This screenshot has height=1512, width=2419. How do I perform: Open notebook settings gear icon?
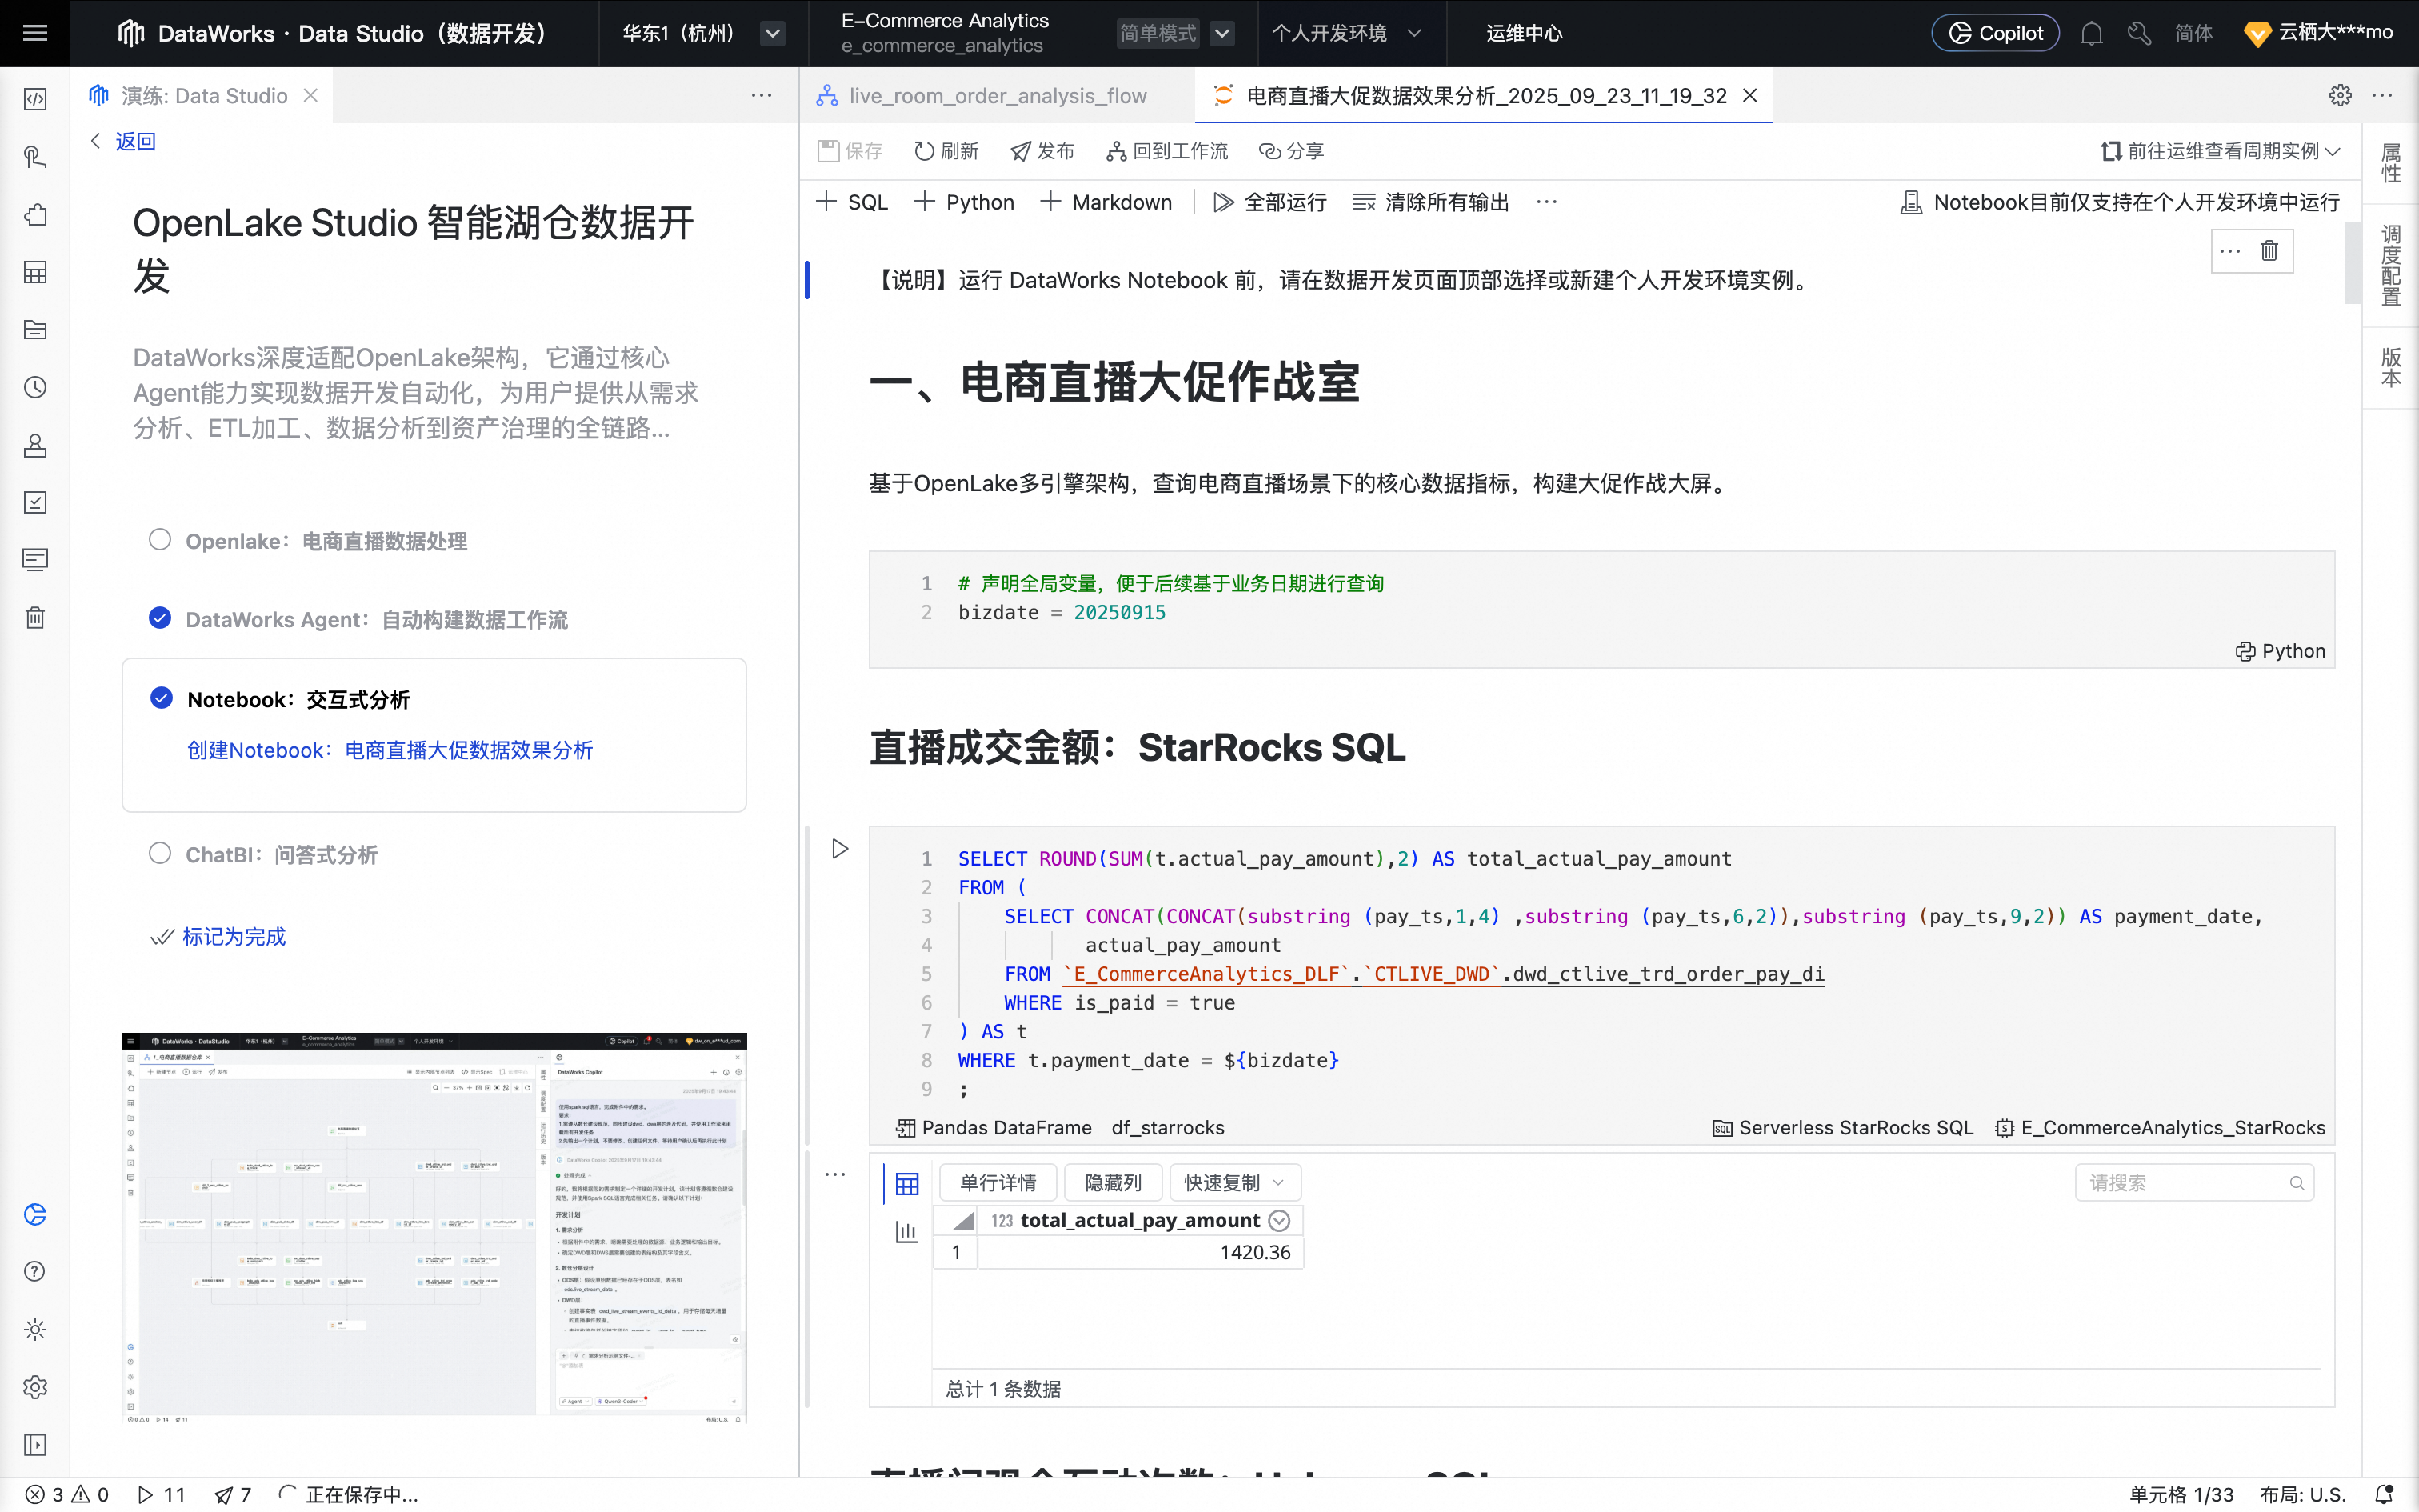pyautogui.click(x=2340, y=95)
